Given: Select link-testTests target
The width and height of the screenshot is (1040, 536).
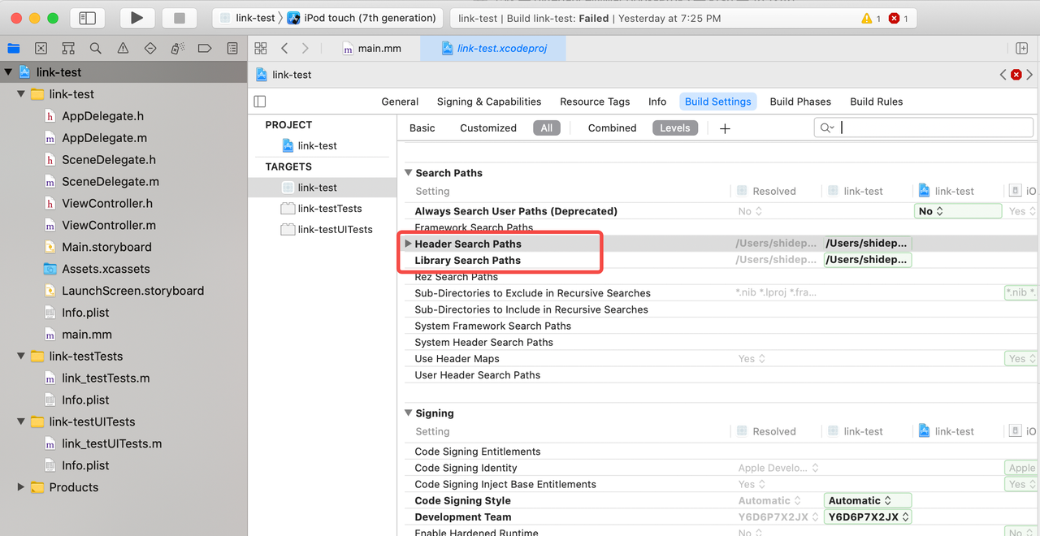Looking at the screenshot, I should 321,209.
